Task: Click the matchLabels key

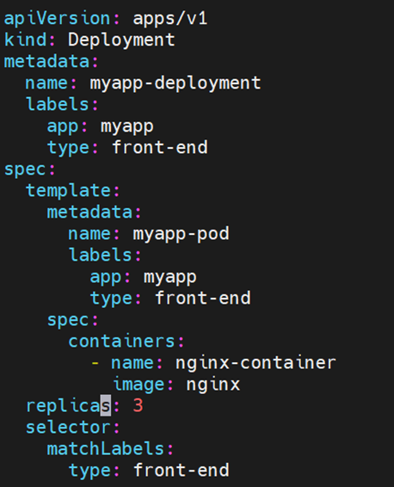Action: pyautogui.click(x=106, y=449)
